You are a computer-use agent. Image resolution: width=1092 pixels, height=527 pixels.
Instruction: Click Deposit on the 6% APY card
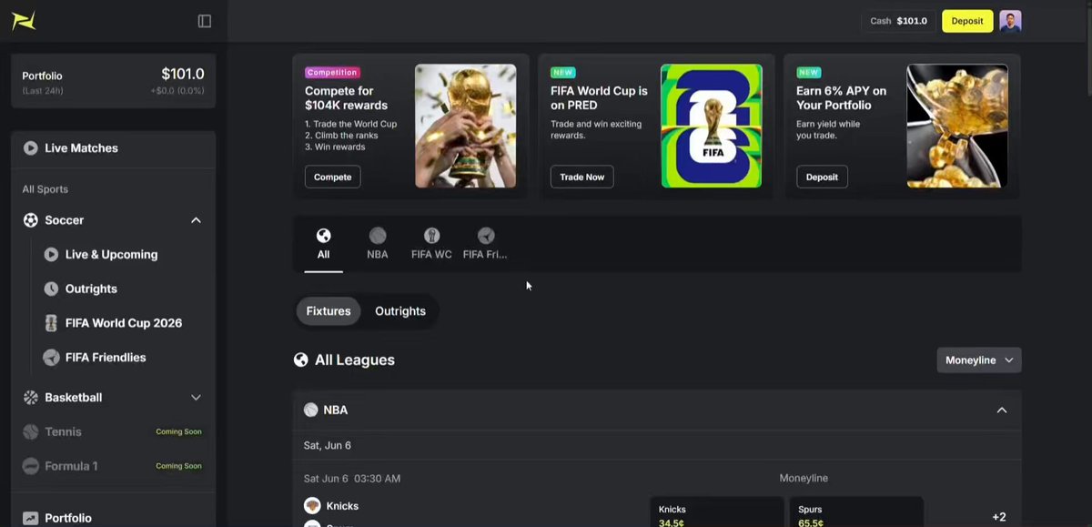coord(822,177)
